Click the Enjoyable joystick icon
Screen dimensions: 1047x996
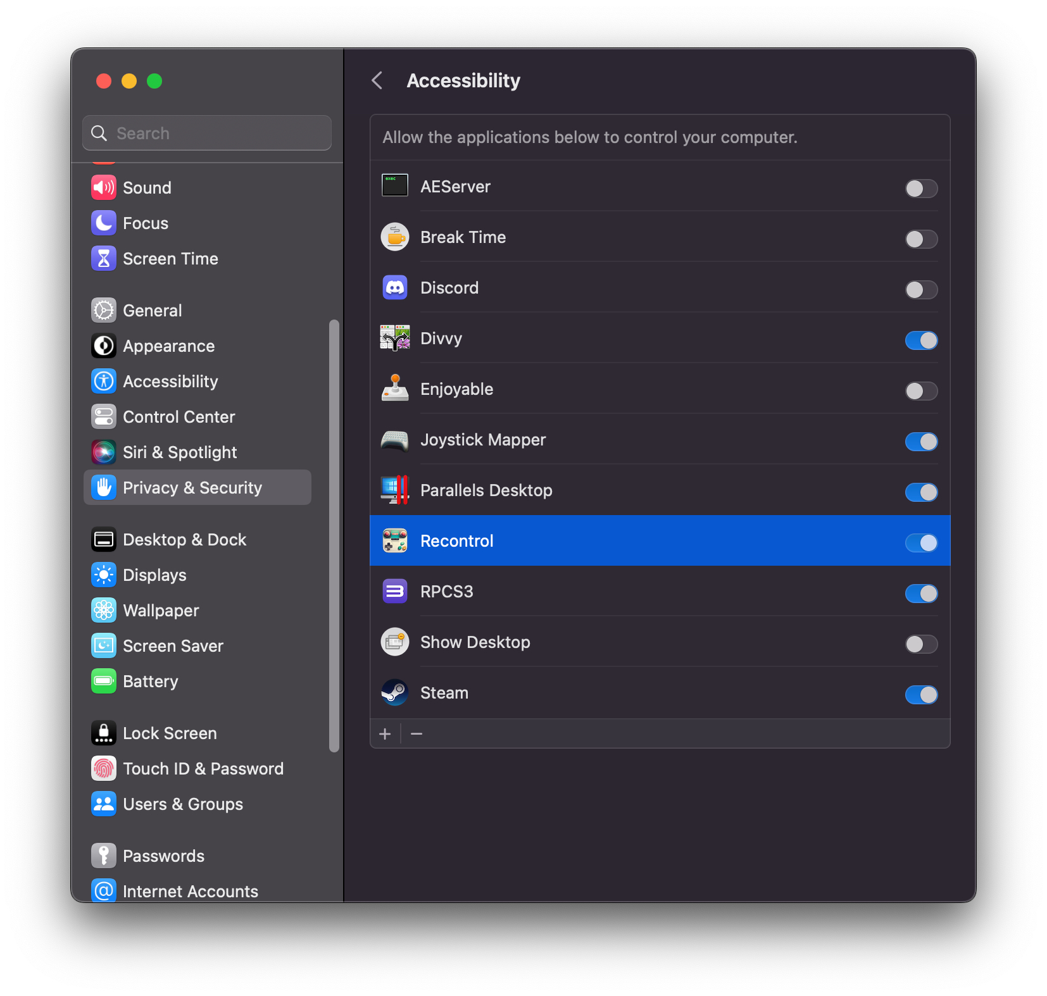[394, 388]
